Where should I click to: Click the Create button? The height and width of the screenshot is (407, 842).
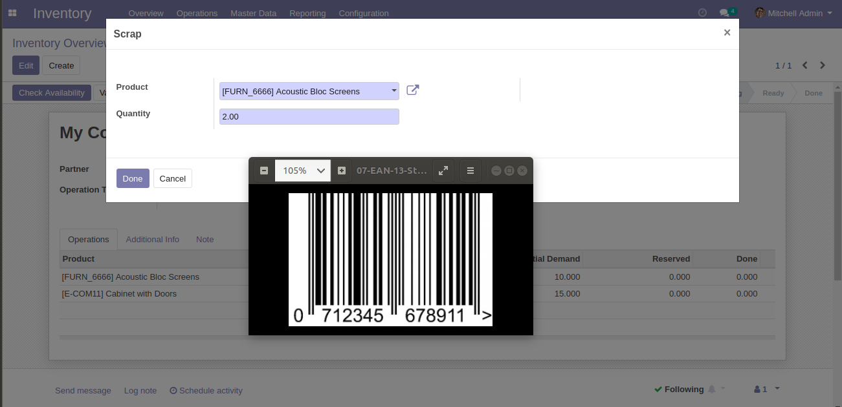(x=61, y=65)
